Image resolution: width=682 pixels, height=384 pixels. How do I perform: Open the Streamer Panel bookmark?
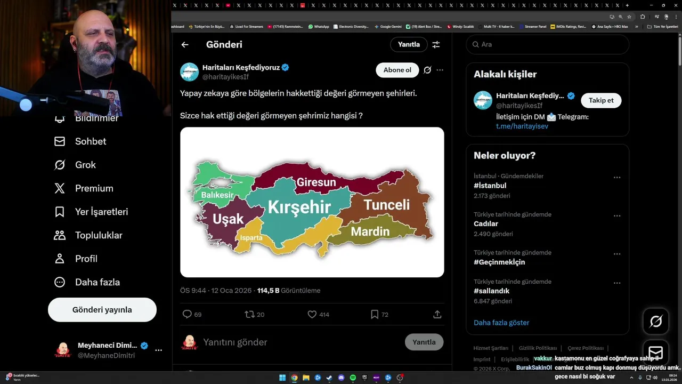(532, 26)
